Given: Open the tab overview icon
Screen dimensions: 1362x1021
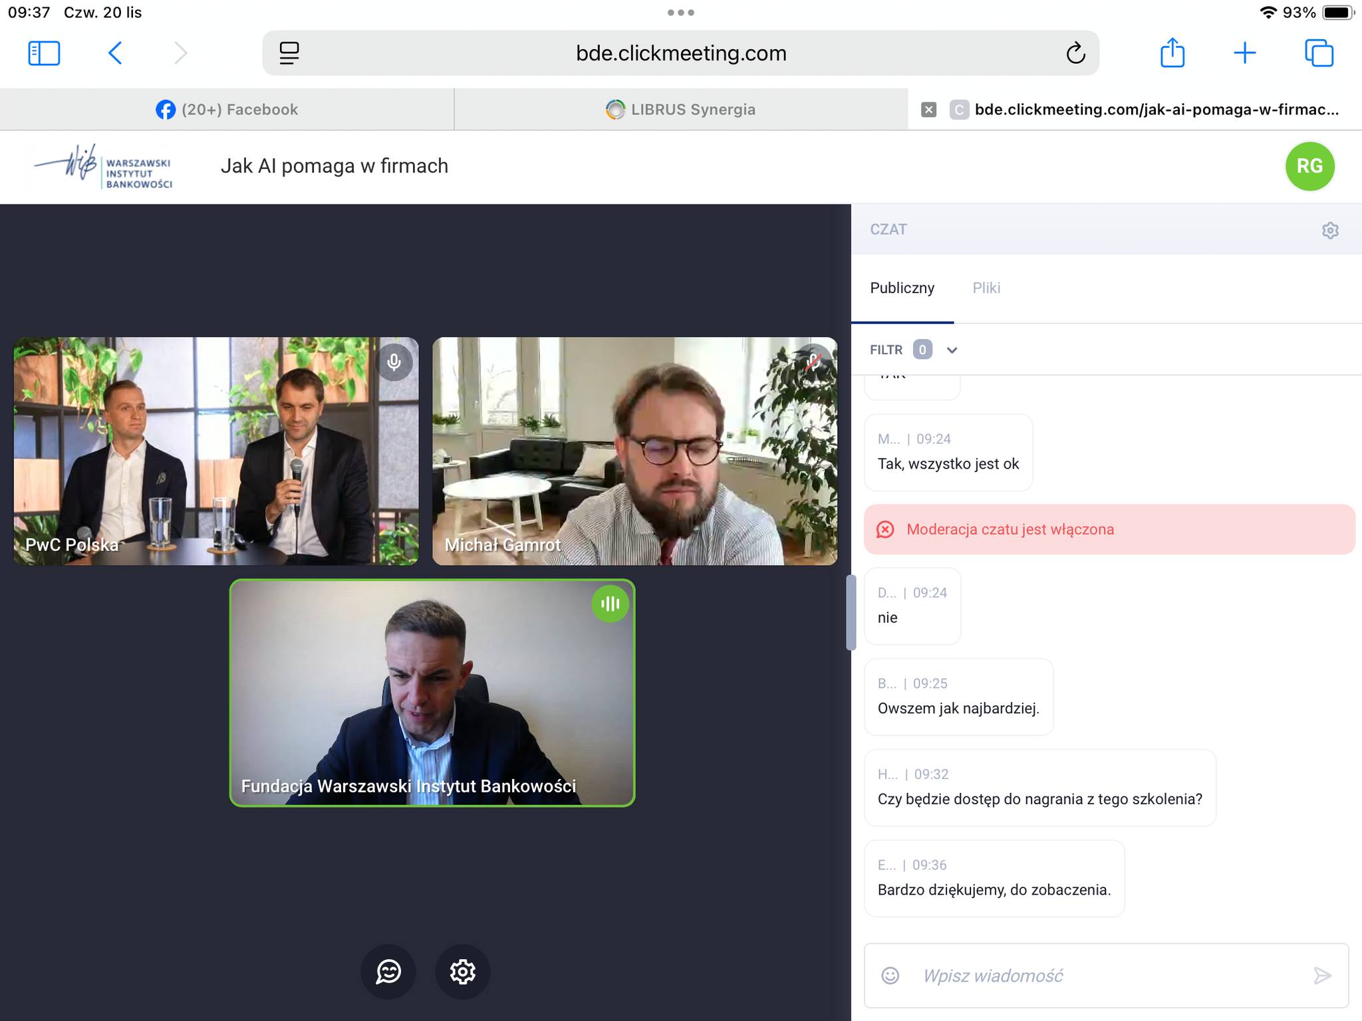Looking at the screenshot, I should 1319,53.
